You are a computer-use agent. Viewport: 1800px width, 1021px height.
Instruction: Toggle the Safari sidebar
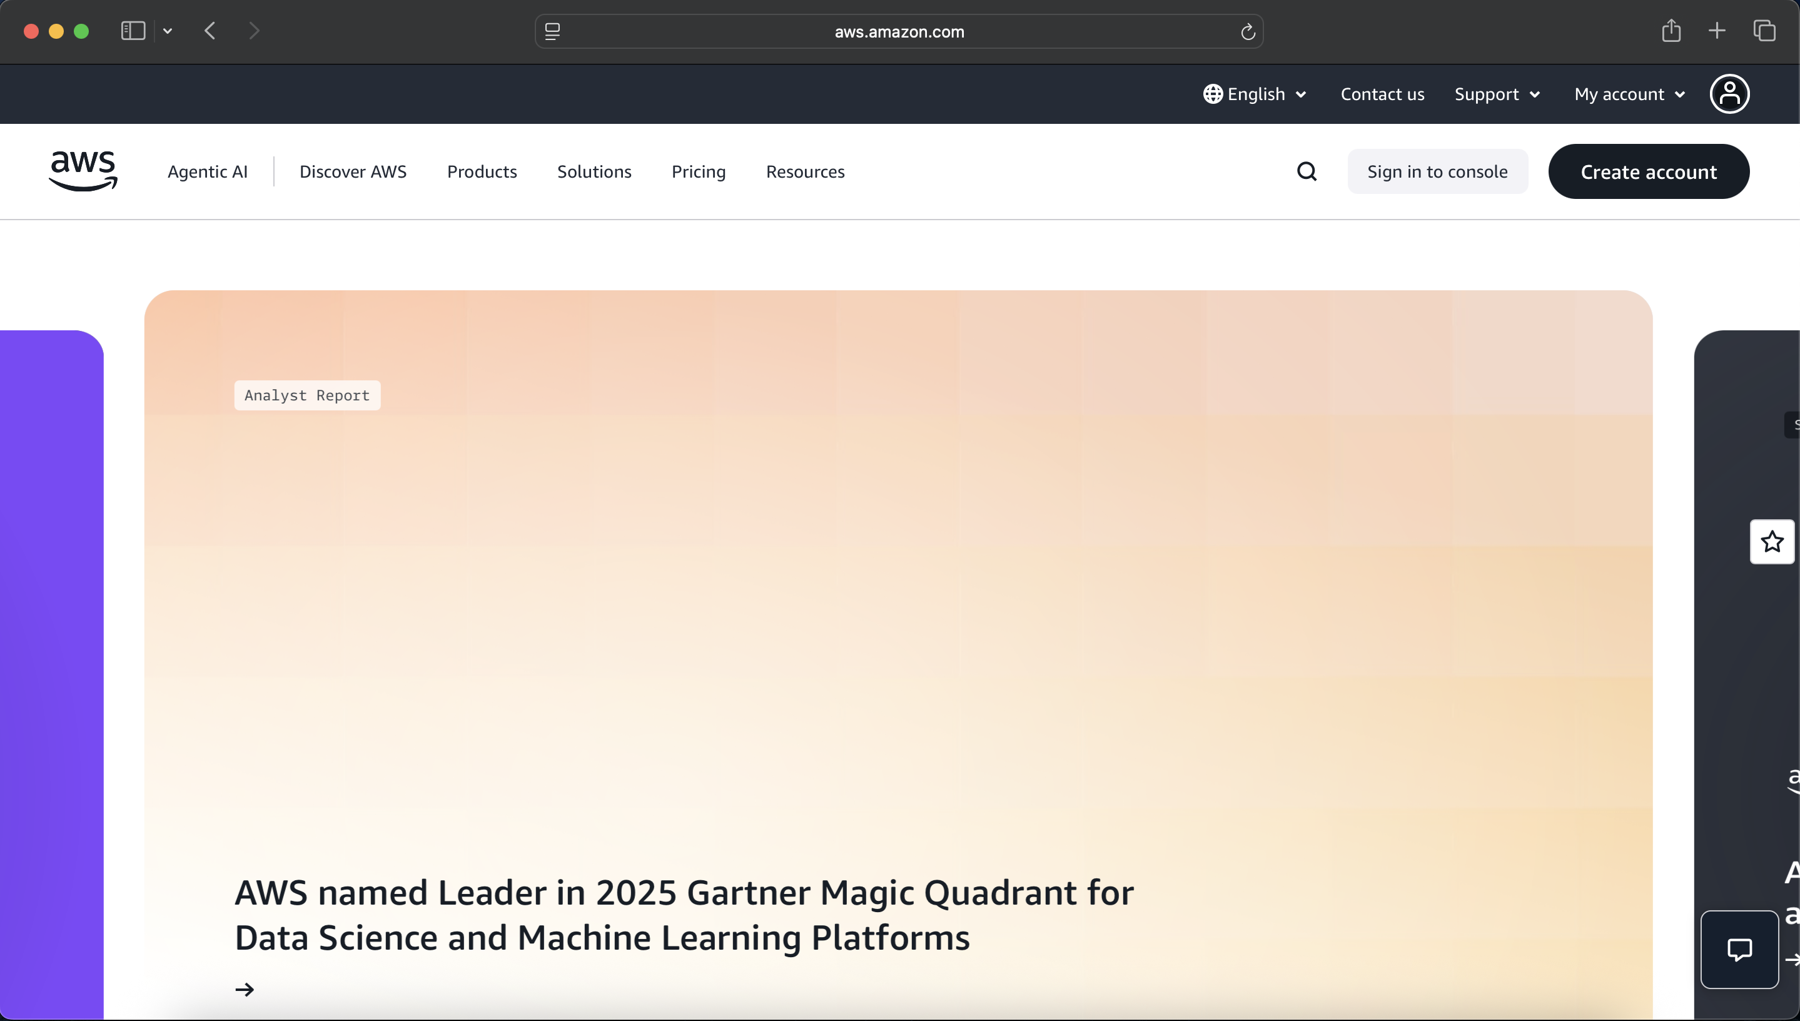point(133,31)
